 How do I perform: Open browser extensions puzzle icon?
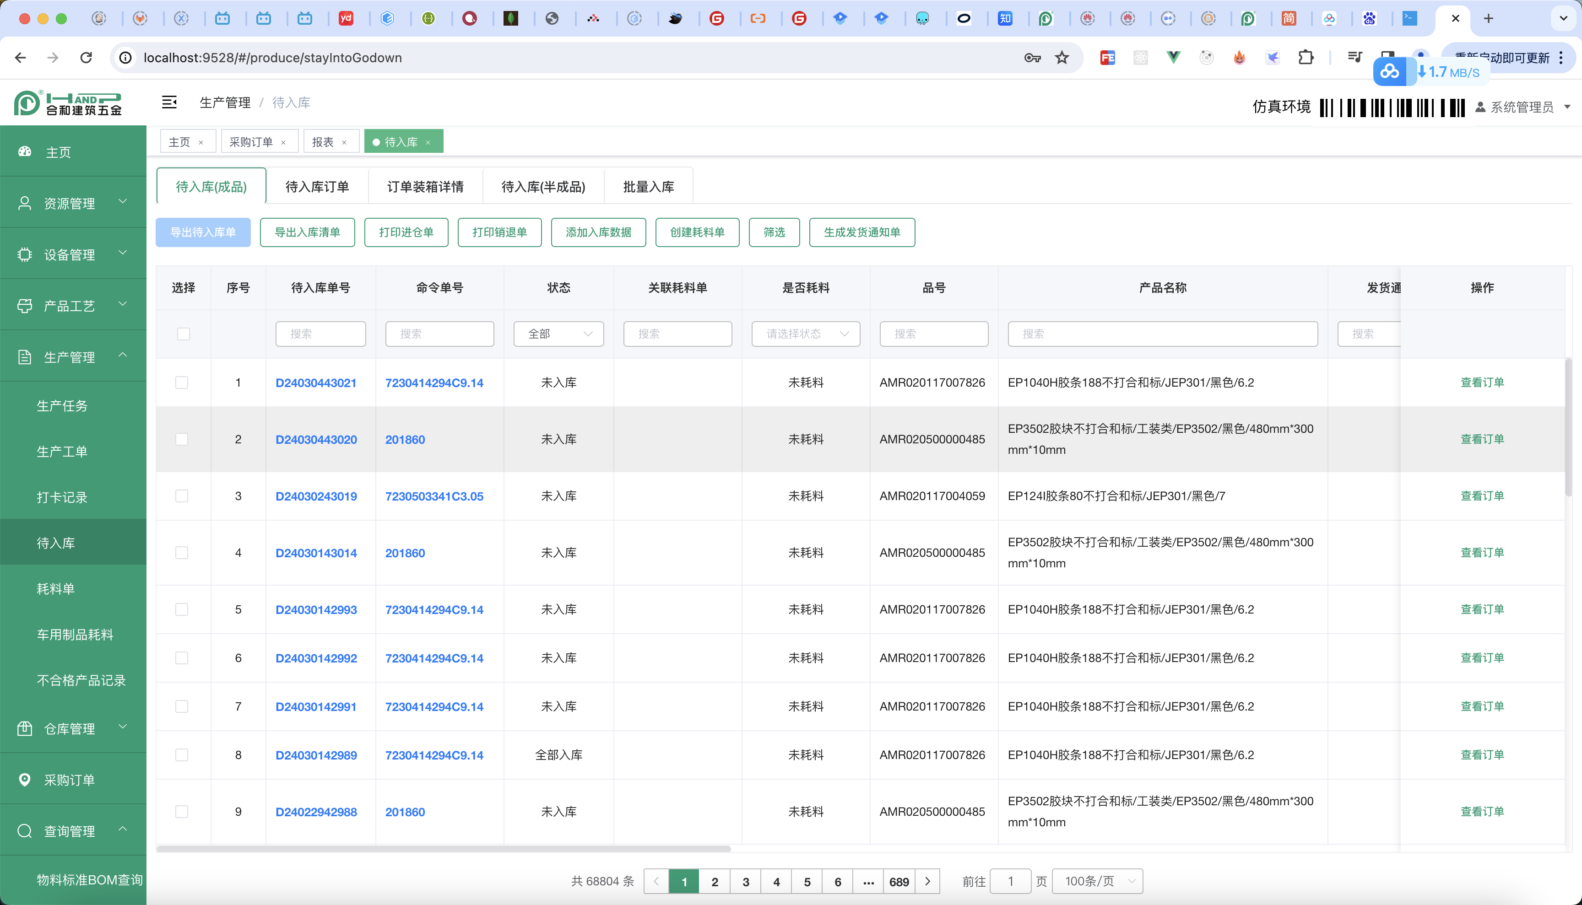pyautogui.click(x=1306, y=58)
